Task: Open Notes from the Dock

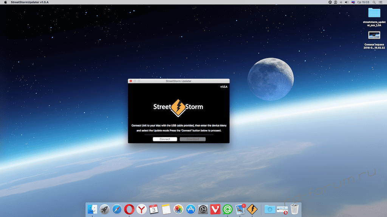Action: click(166, 209)
